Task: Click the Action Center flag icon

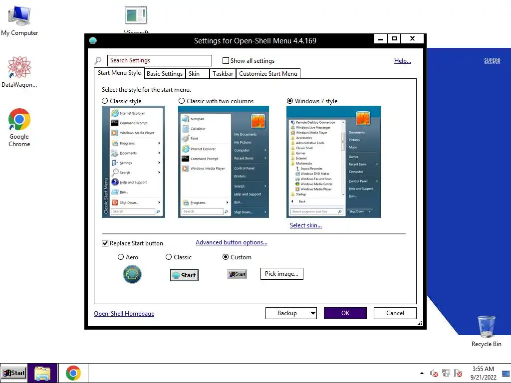Action: pos(458,373)
